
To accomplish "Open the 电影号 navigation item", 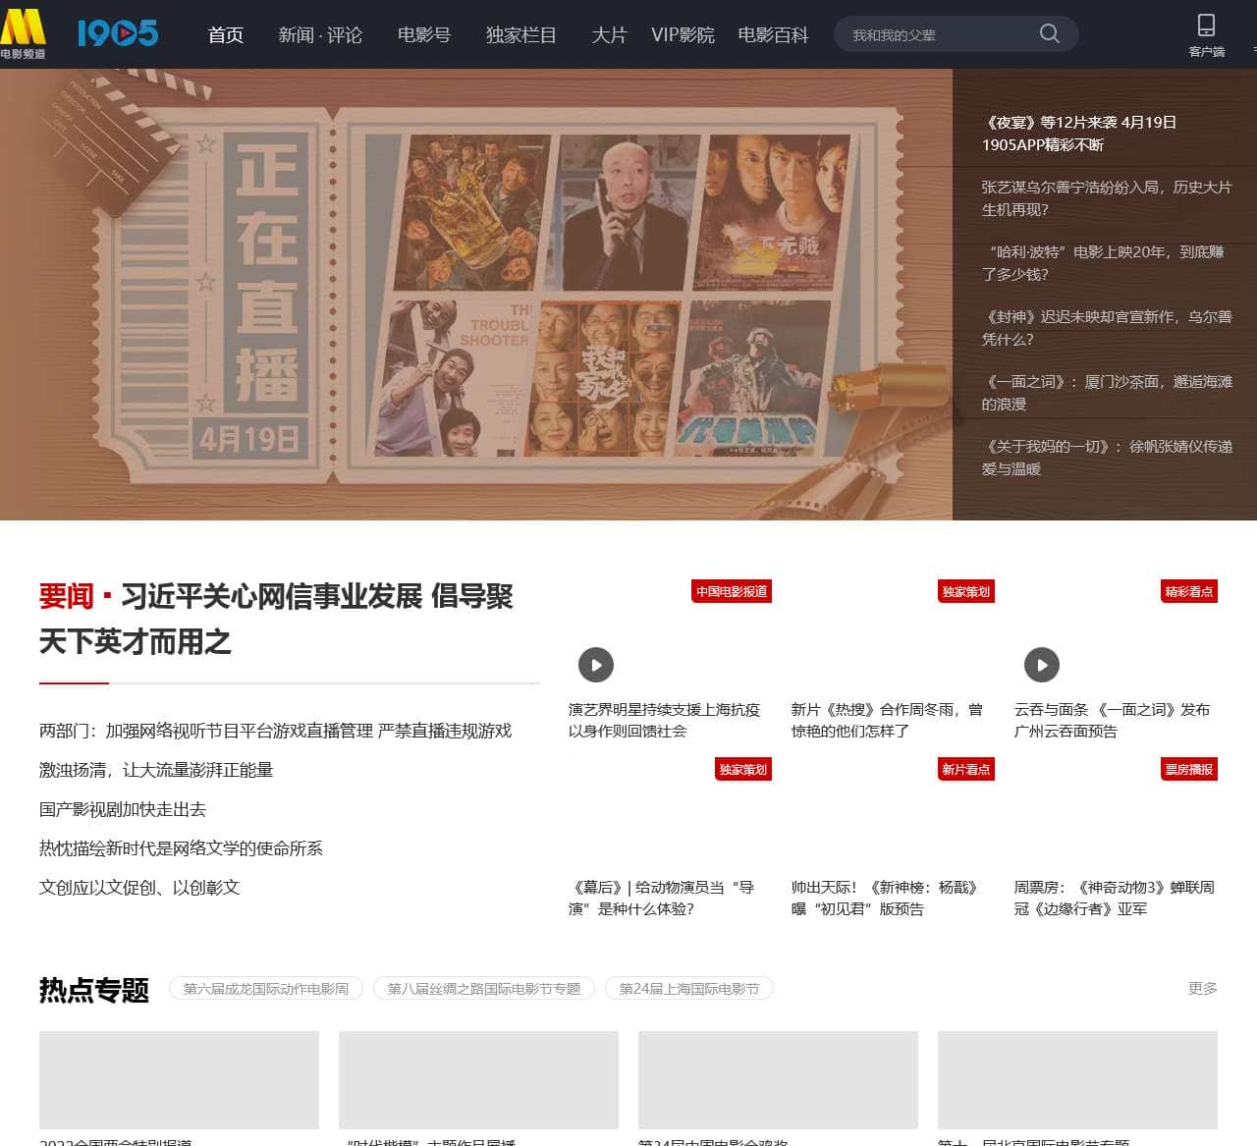I will (424, 35).
